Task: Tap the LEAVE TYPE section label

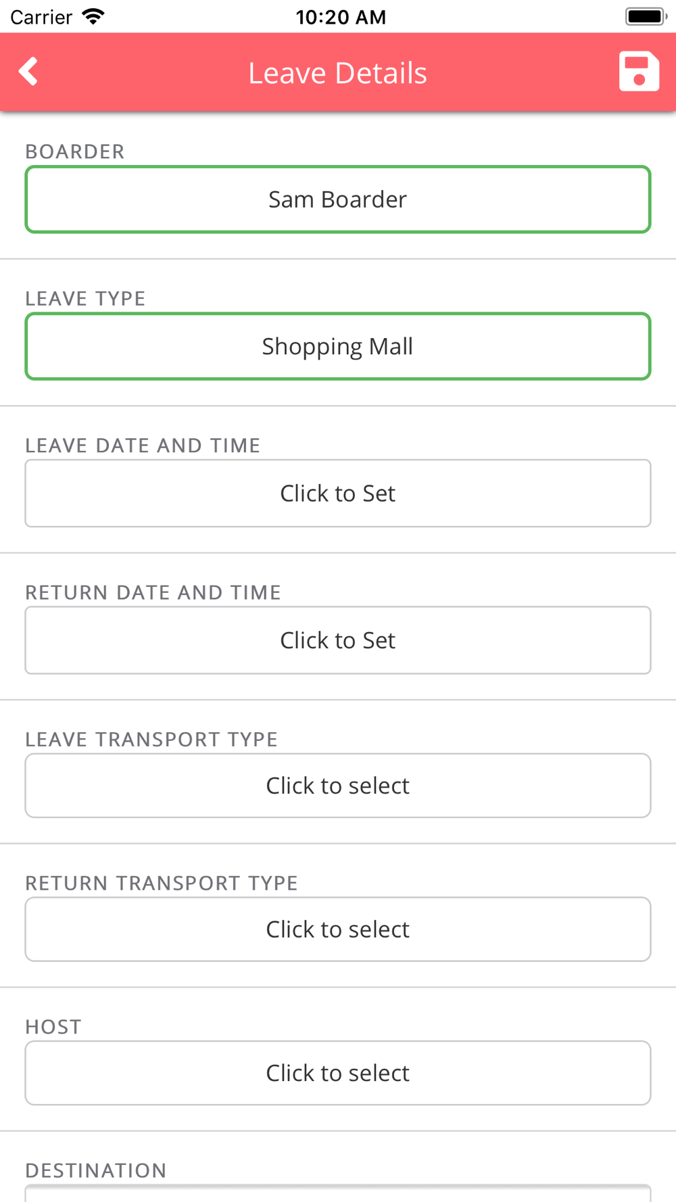Action: pyautogui.click(x=85, y=298)
